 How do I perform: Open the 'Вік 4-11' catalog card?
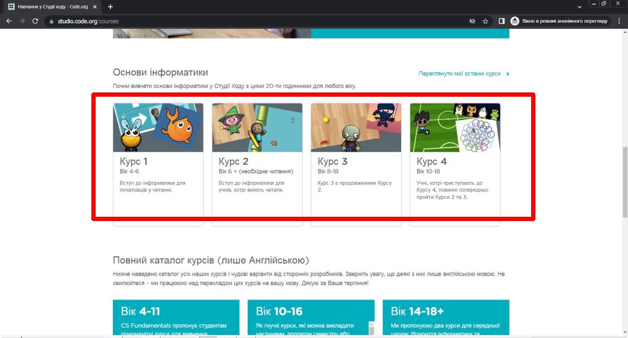[x=176, y=317]
